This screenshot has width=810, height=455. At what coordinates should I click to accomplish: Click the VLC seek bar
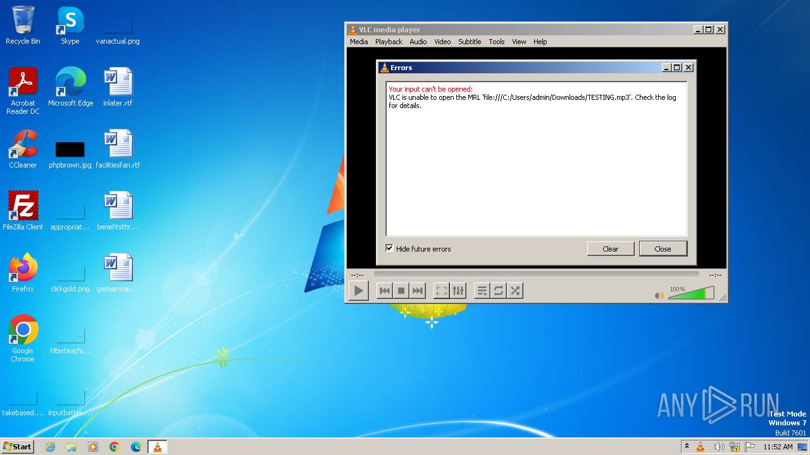coord(536,274)
